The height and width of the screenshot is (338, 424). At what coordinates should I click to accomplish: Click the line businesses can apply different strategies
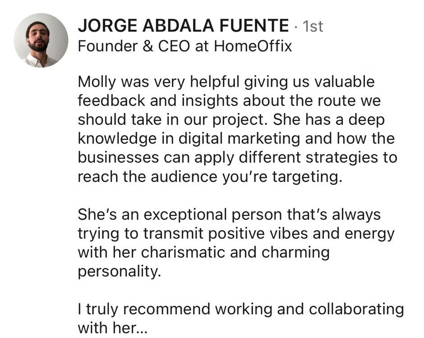(237, 158)
